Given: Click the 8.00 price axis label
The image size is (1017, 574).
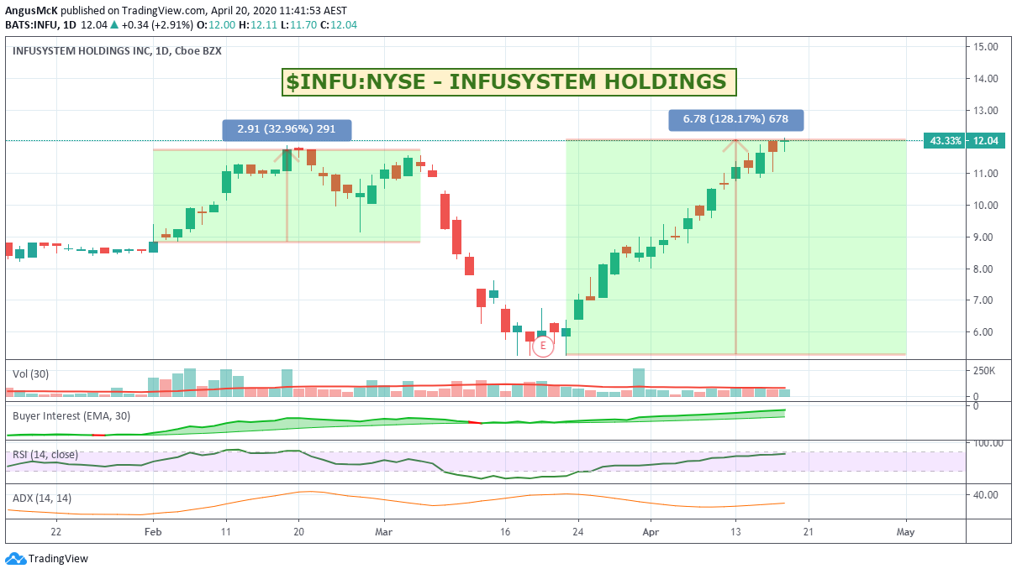Looking at the screenshot, I should click(985, 269).
